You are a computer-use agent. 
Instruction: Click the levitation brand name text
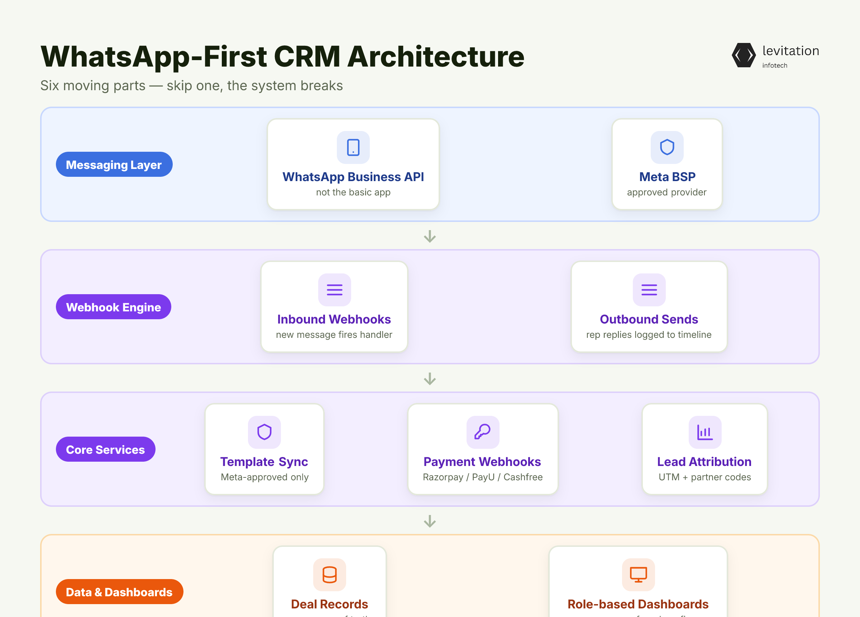tap(790, 51)
